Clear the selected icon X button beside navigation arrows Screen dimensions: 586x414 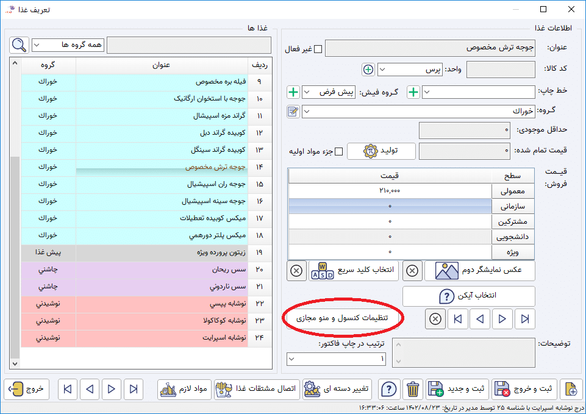[x=435, y=319]
